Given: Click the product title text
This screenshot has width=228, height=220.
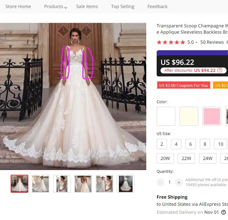Looking at the screenshot, I should pos(192,29).
